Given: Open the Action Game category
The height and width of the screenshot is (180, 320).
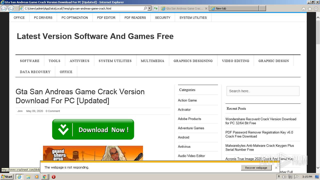Looking at the screenshot, I should pyautogui.click(x=187, y=100).
